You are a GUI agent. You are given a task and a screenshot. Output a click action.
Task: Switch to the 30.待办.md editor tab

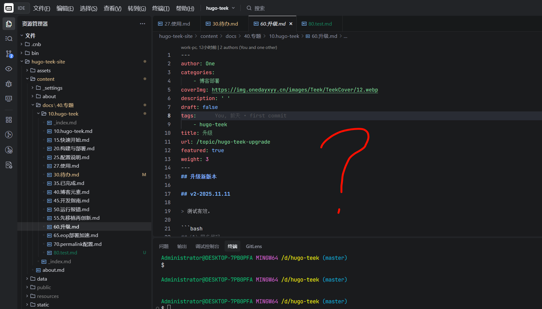[225, 24]
